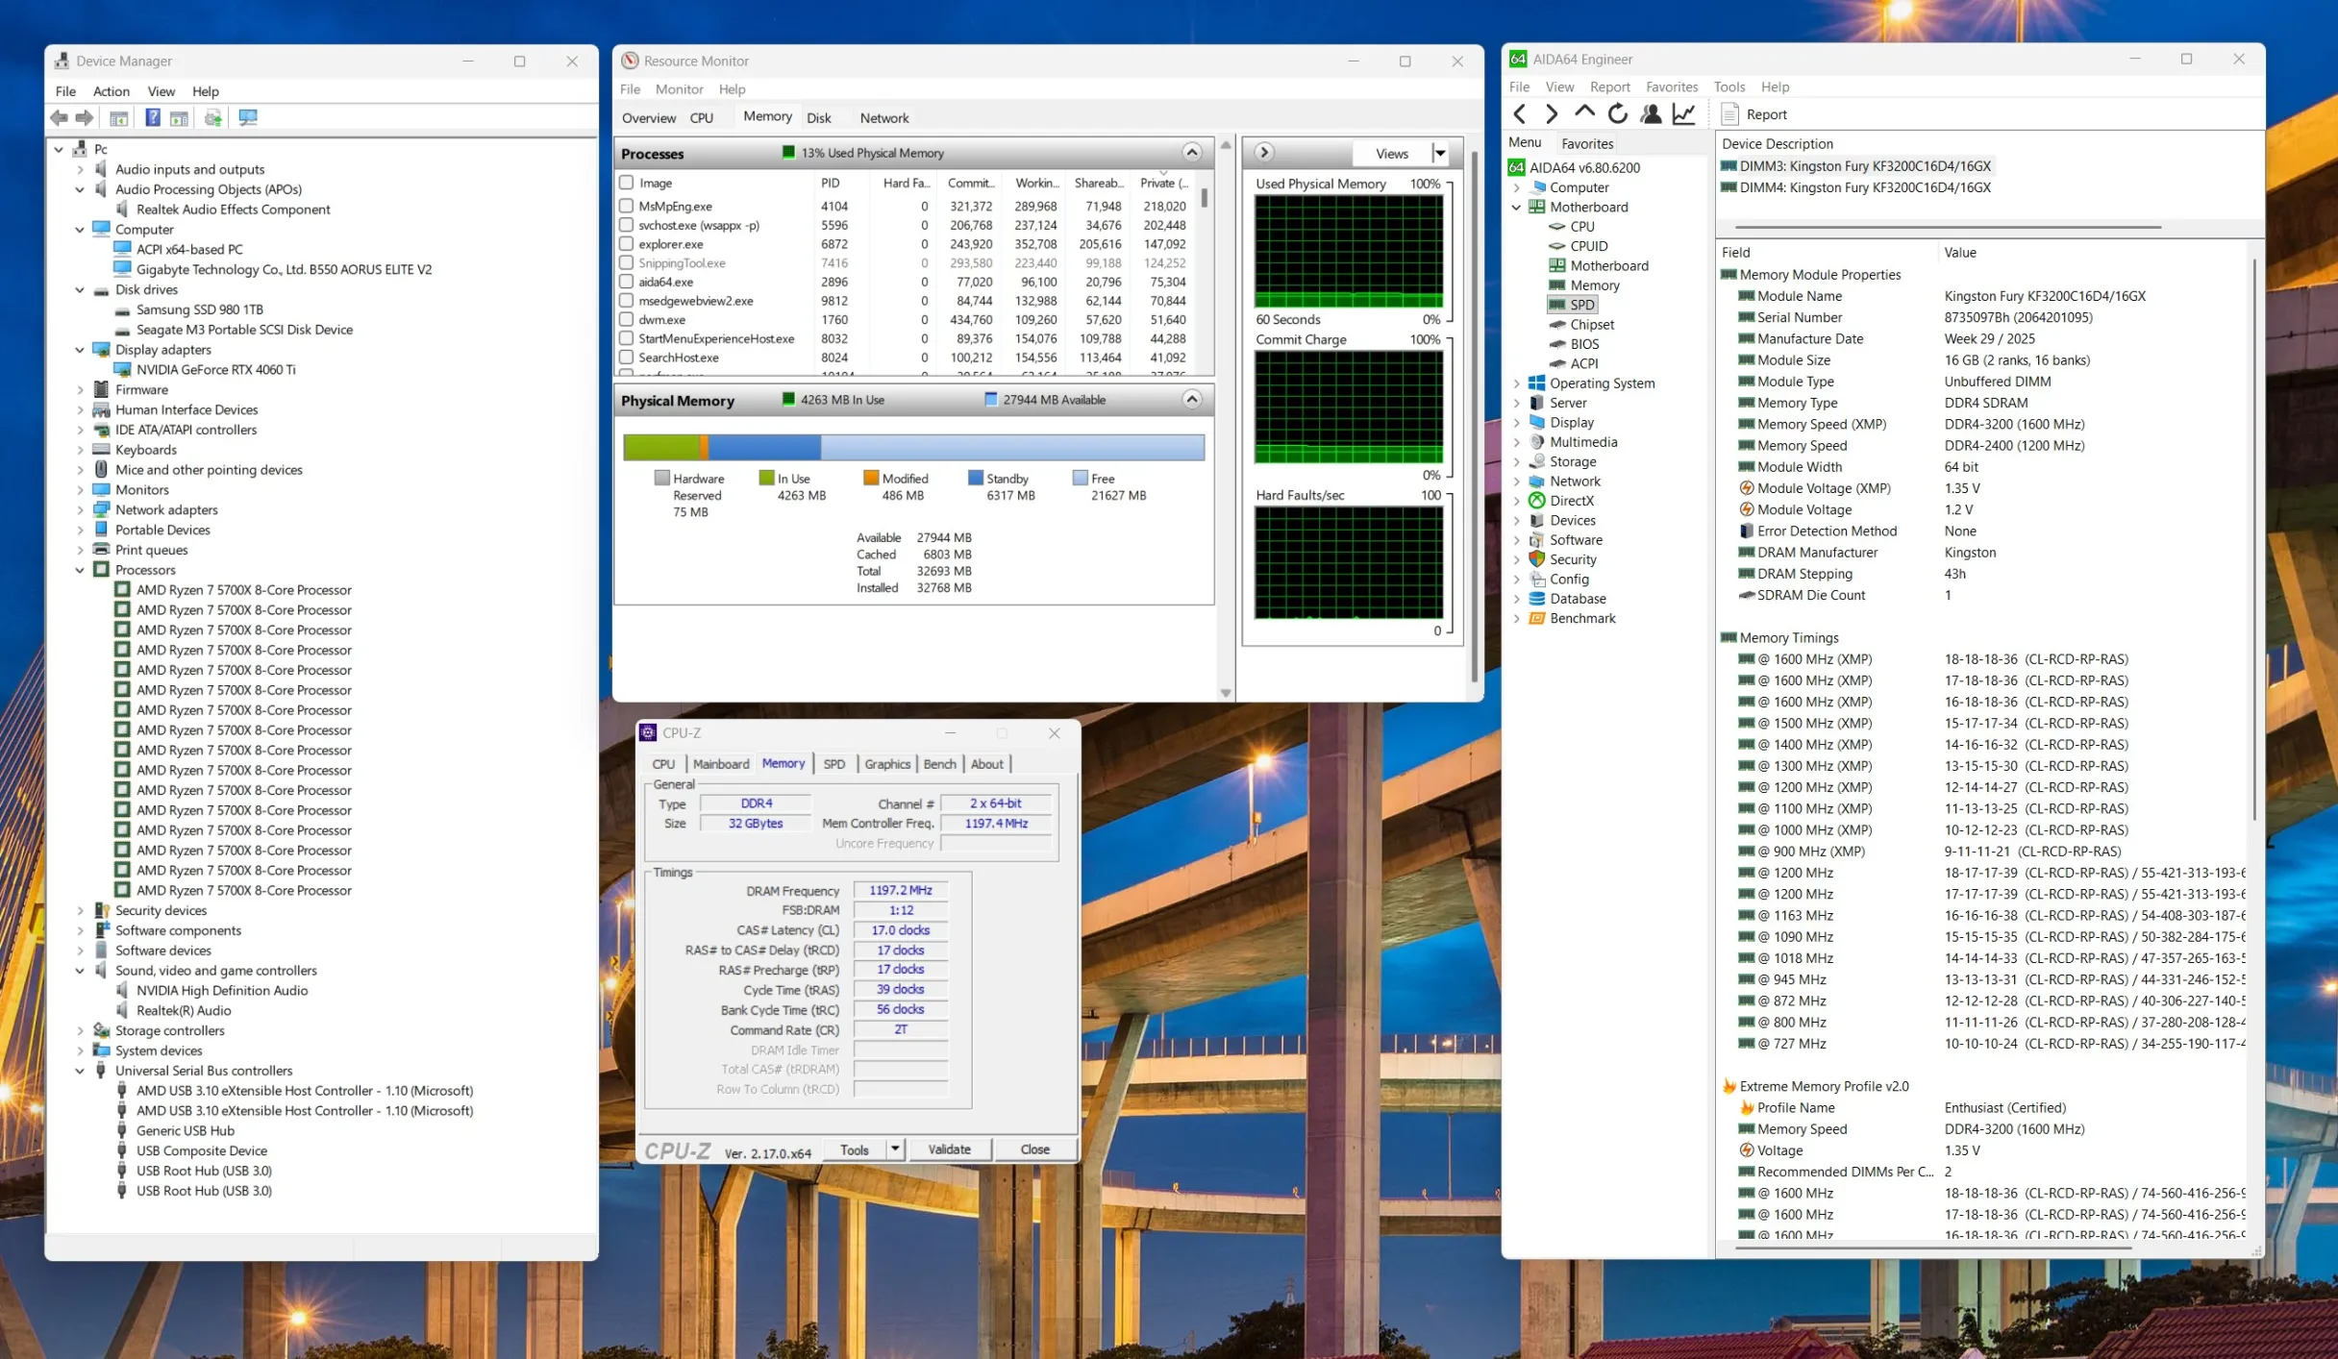Click AIDA64 back navigation arrow
The width and height of the screenshot is (2338, 1359).
[x=1519, y=113]
